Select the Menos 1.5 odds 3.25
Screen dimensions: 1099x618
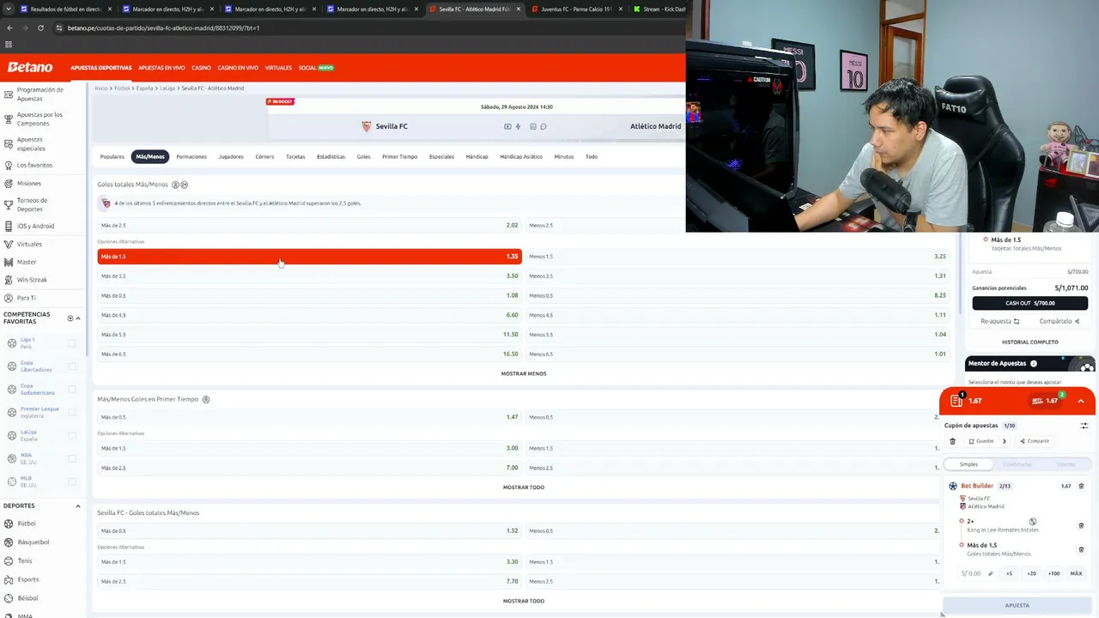pos(738,257)
